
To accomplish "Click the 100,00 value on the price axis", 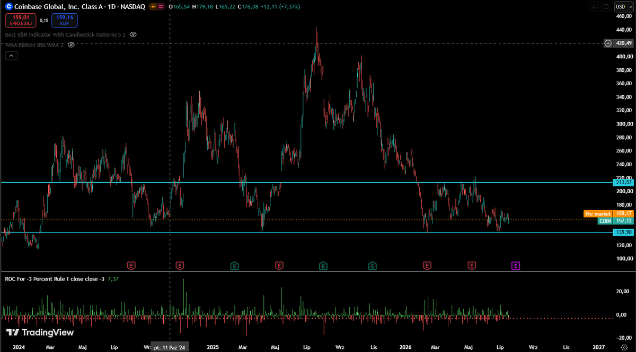I will pos(624,259).
